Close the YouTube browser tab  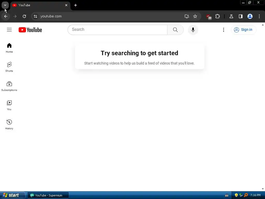tap(66, 5)
